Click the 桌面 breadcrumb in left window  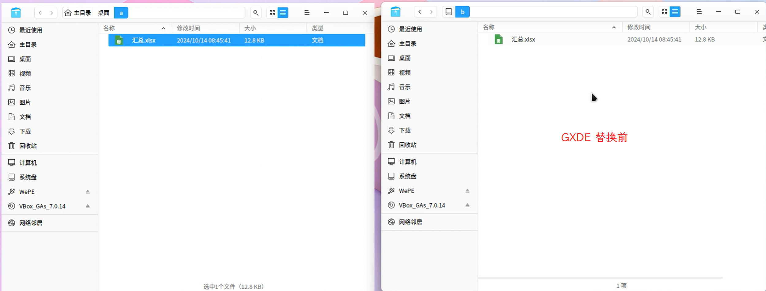click(x=104, y=13)
